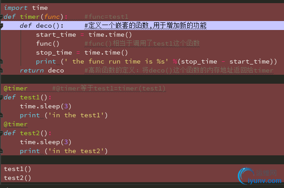The height and width of the screenshot is (188, 284).
Task: Click fold end marker at test1 print line
Action: [x=2, y=115]
